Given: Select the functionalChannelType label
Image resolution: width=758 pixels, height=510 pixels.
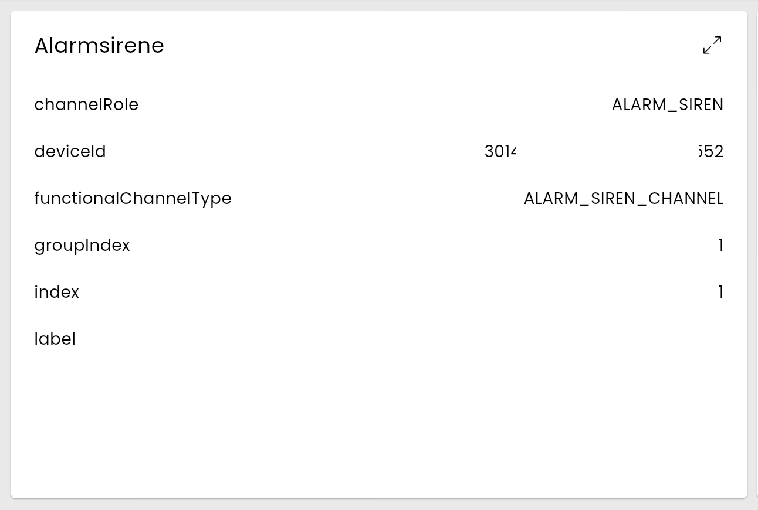Looking at the screenshot, I should point(133,198).
